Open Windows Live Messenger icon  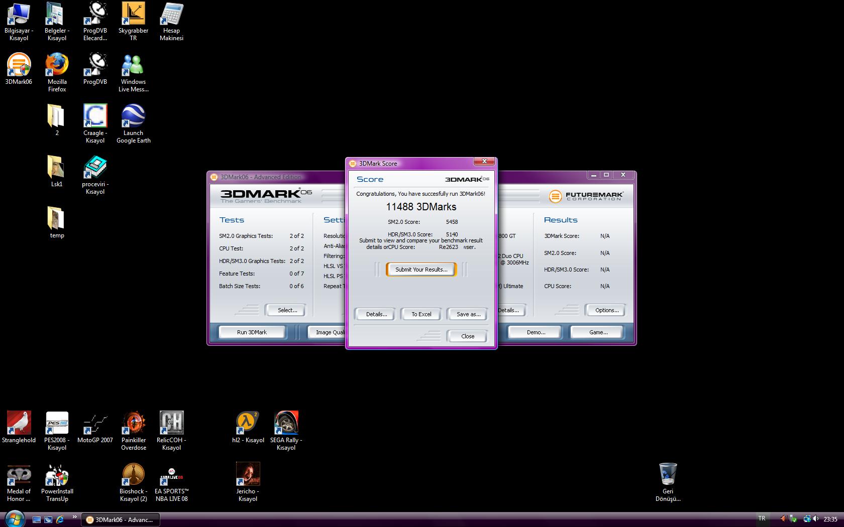pyautogui.click(x=133, y=73)
